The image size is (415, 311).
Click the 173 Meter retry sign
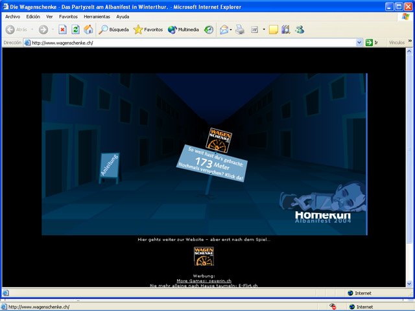click(x=212, y=163)
